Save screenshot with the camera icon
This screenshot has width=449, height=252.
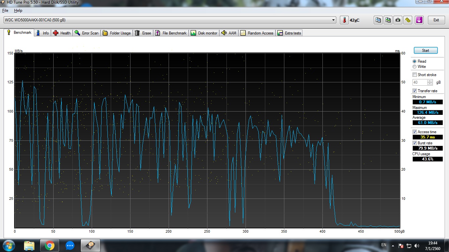398,20
